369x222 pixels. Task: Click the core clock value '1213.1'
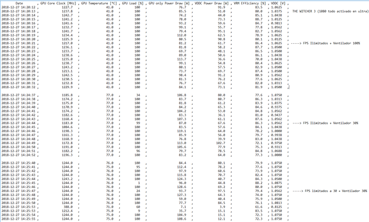click(x=67, y=72)
